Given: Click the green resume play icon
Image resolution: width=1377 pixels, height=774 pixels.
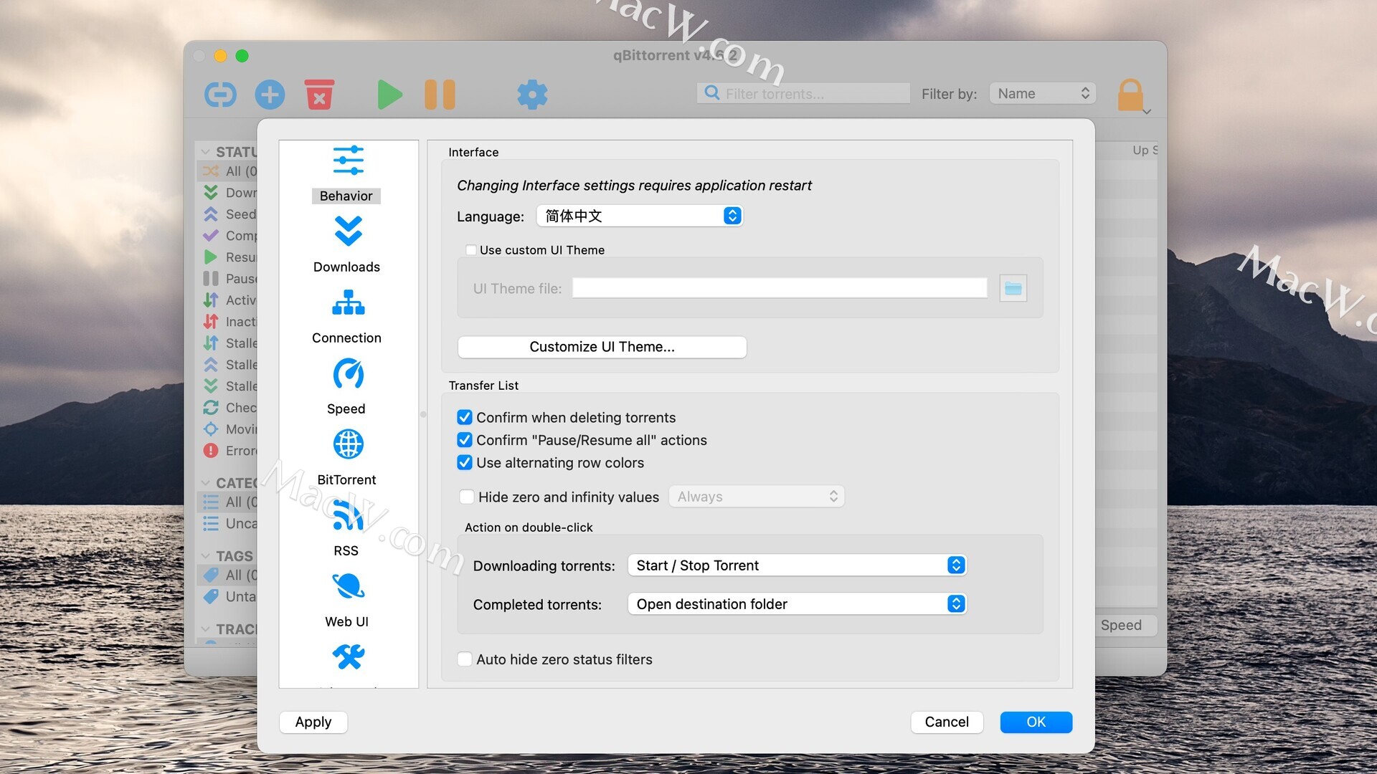Looking at the screenshot, I should [389, 95].
